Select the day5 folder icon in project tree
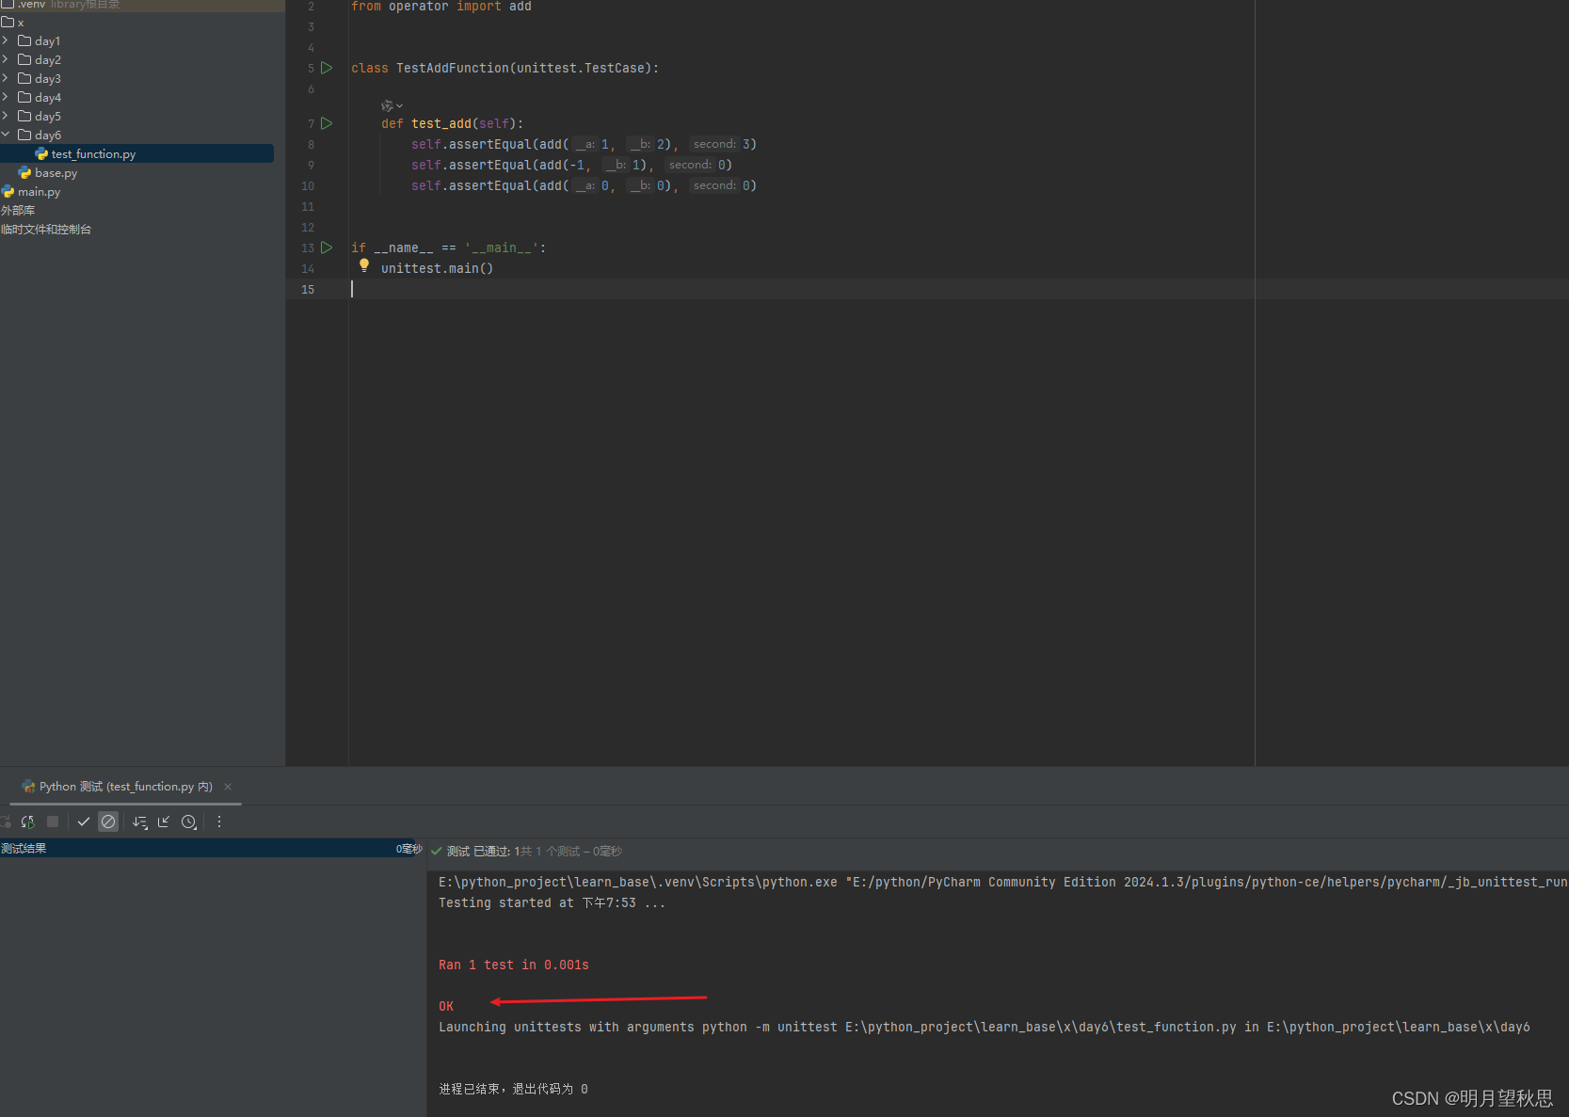The image size is (1569, 1117). click(24, 116)
